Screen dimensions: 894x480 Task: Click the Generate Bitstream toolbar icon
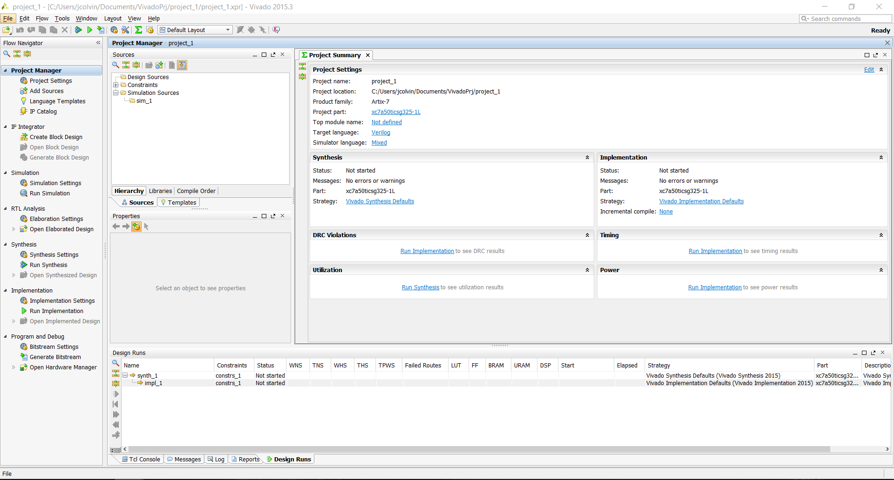click(101, 30)
